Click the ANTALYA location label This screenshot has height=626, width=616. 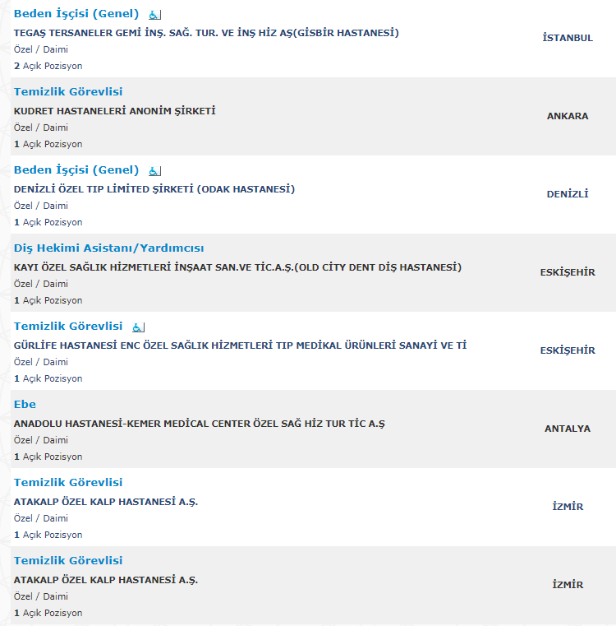coord(568,429)
